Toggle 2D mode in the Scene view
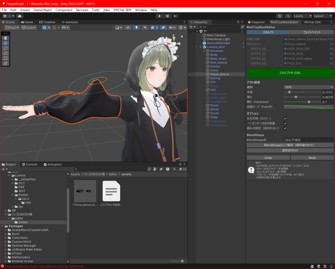 (128, 28)
